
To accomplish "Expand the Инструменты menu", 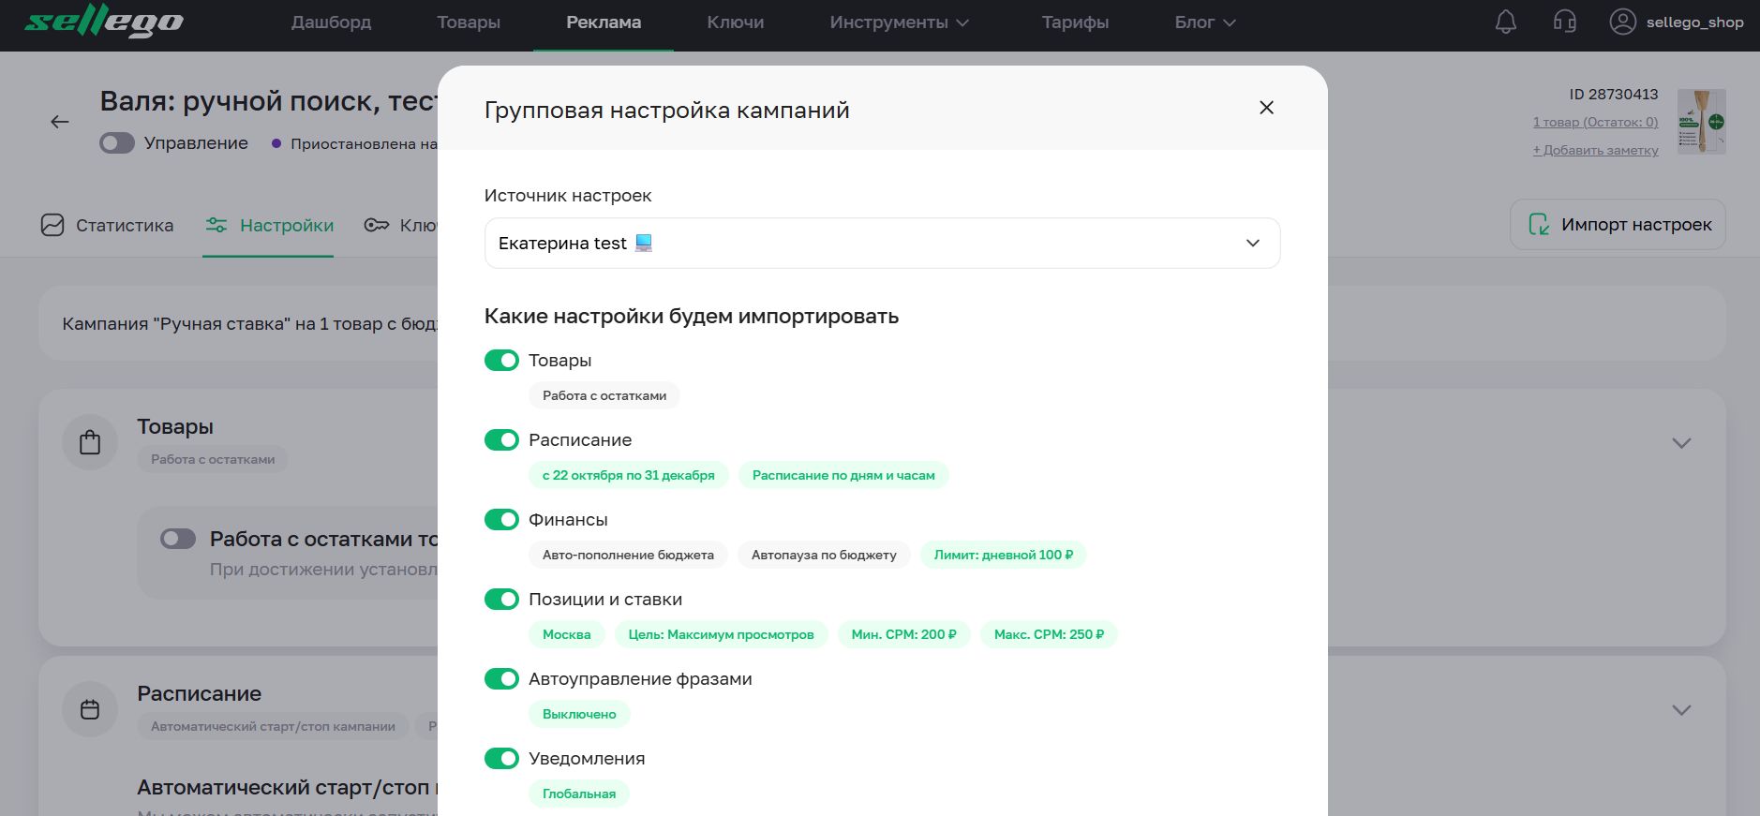I will 898,22.
